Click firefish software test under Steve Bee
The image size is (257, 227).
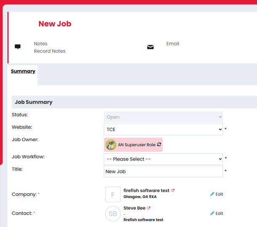coord(143,219)
